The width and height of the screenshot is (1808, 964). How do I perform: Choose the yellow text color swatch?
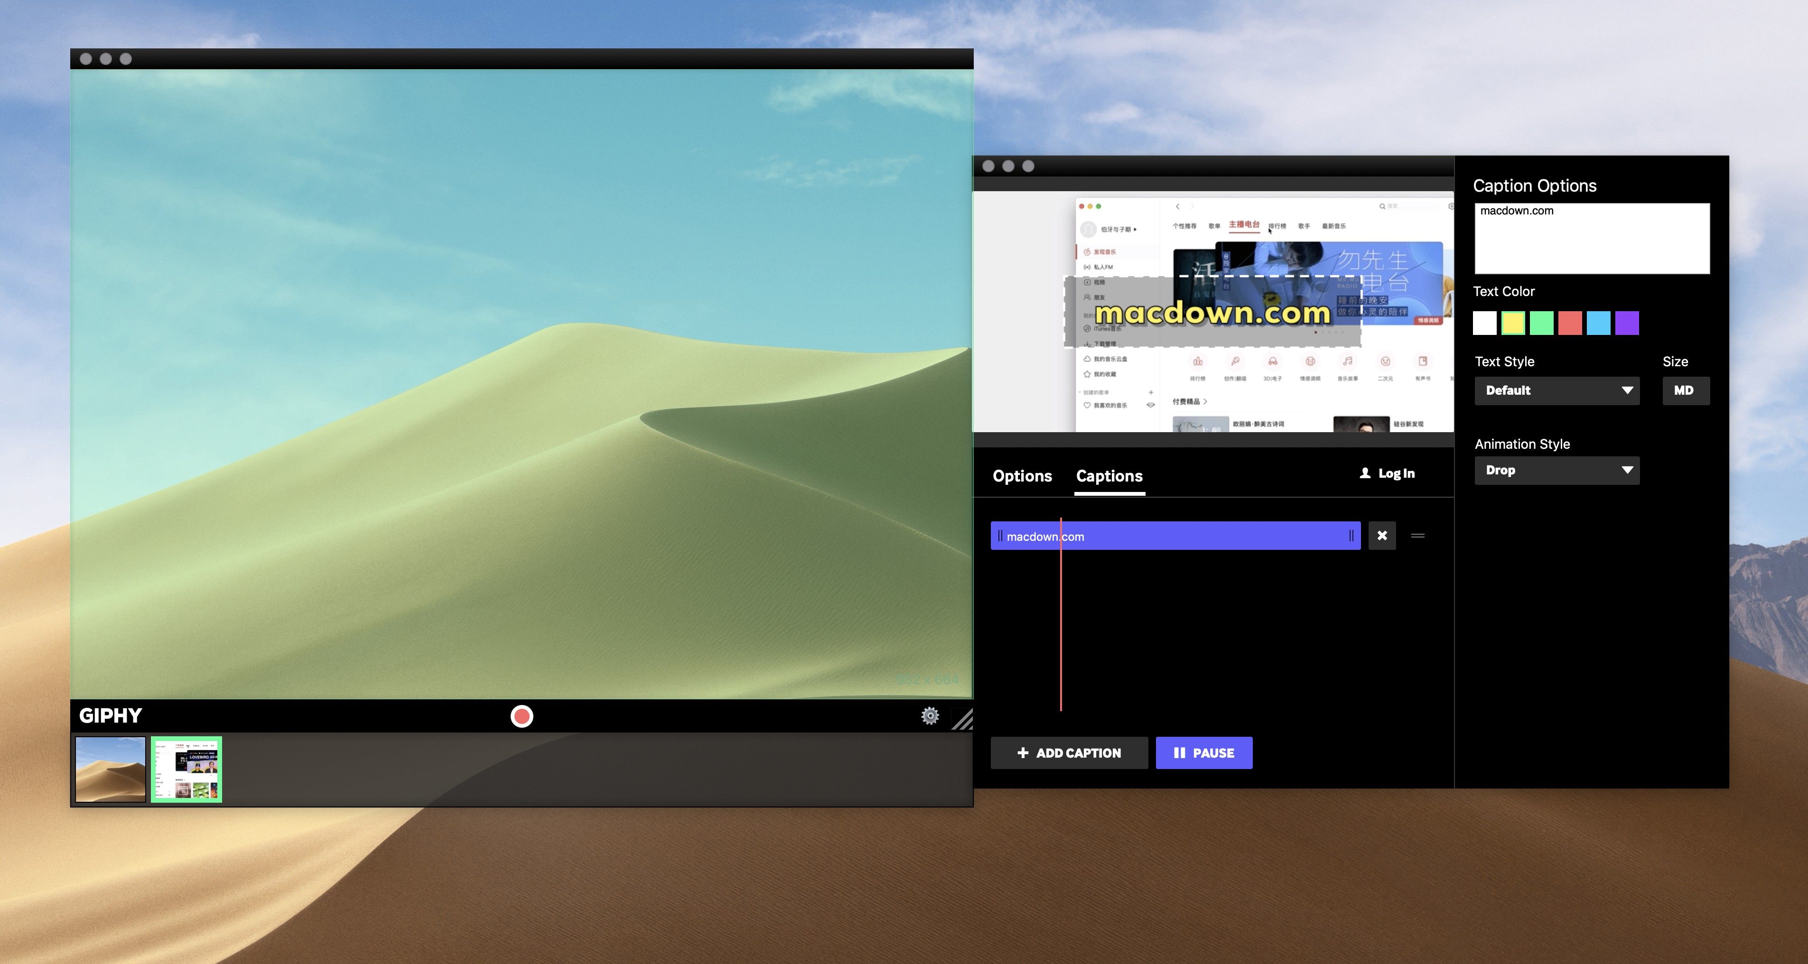click(1513, 323)
